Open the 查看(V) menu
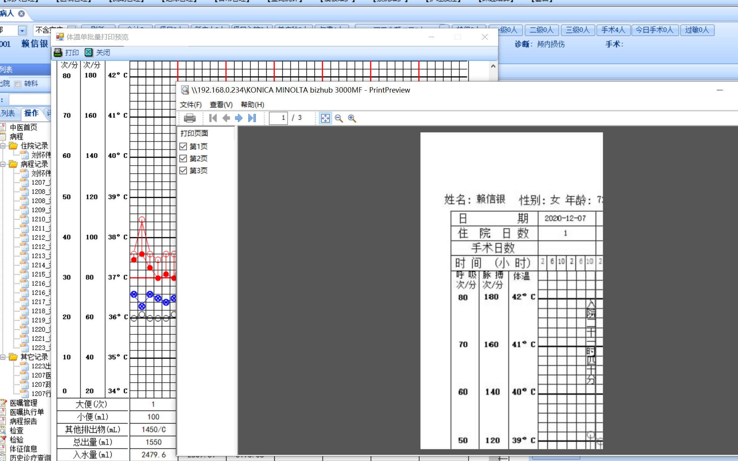Image resolution: width=738 pixels, height=461 pixels. coord(221,105)
